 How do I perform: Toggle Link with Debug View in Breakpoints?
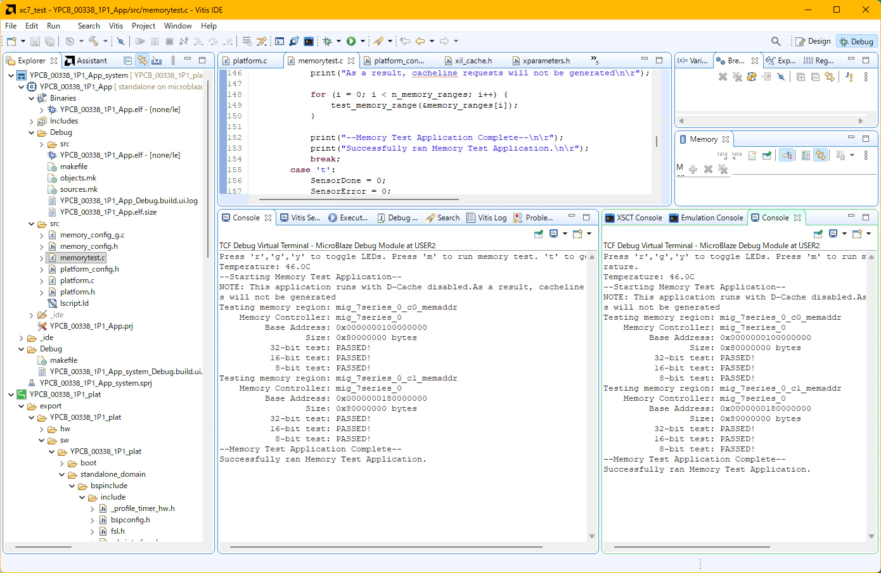[x=830, y=77]
